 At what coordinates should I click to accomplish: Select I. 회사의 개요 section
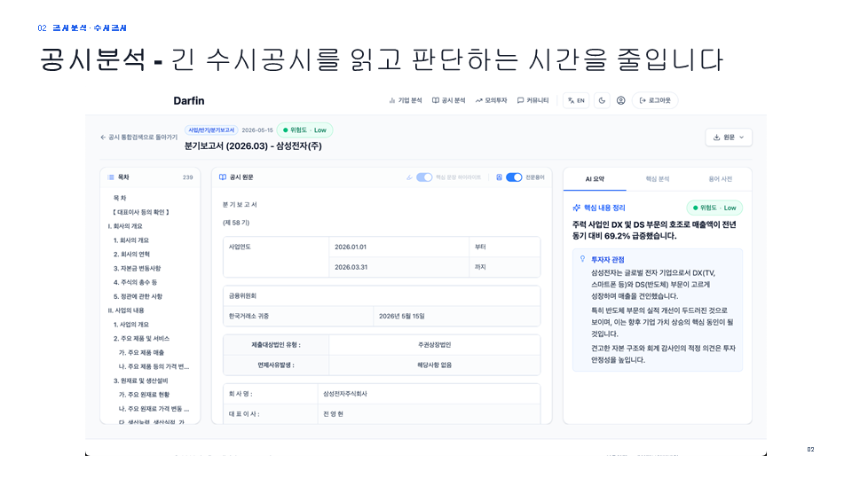pos(125,226)
